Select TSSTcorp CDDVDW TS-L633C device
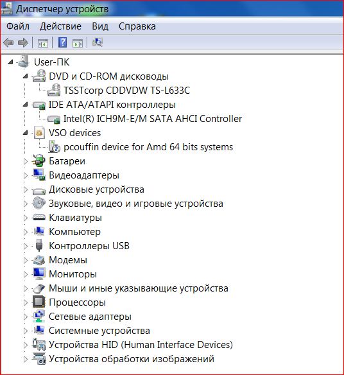 (x=126, y=91)
